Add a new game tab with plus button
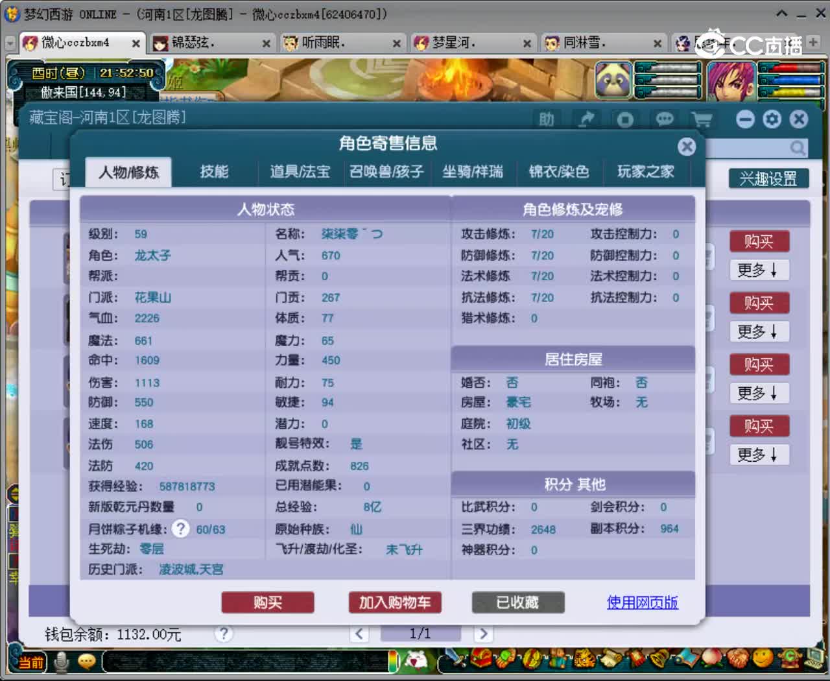The height and width of the screenshot is (681, 830). coord(813,42)
